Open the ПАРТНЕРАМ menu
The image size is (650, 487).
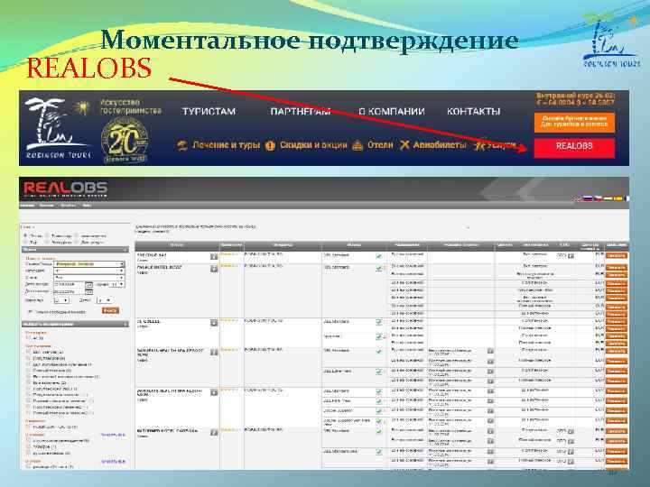pos(300,112)
